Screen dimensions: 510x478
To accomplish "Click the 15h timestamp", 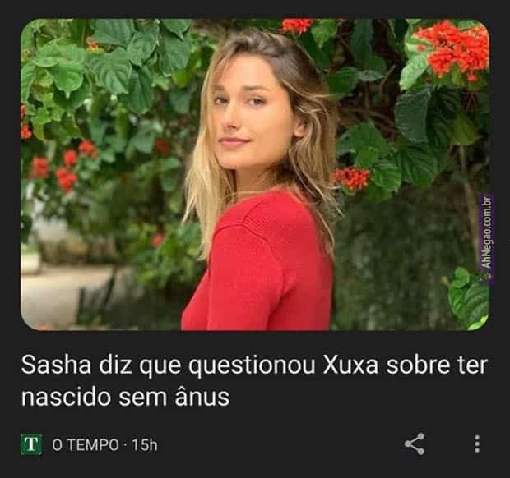I will (x=145, y=444).
